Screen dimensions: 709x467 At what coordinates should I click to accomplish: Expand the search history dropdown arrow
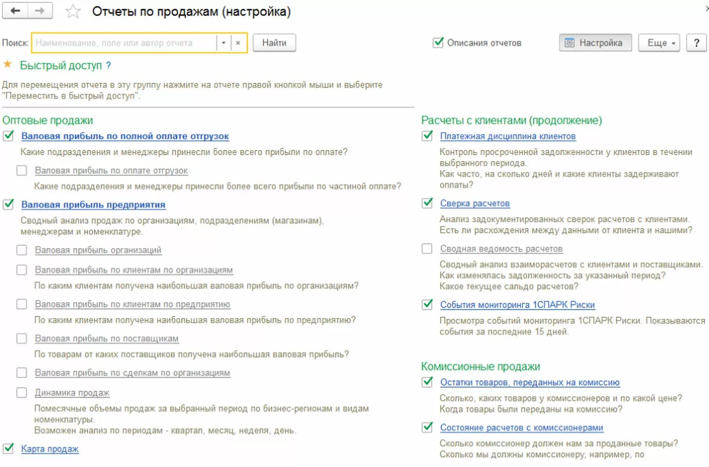223,43
